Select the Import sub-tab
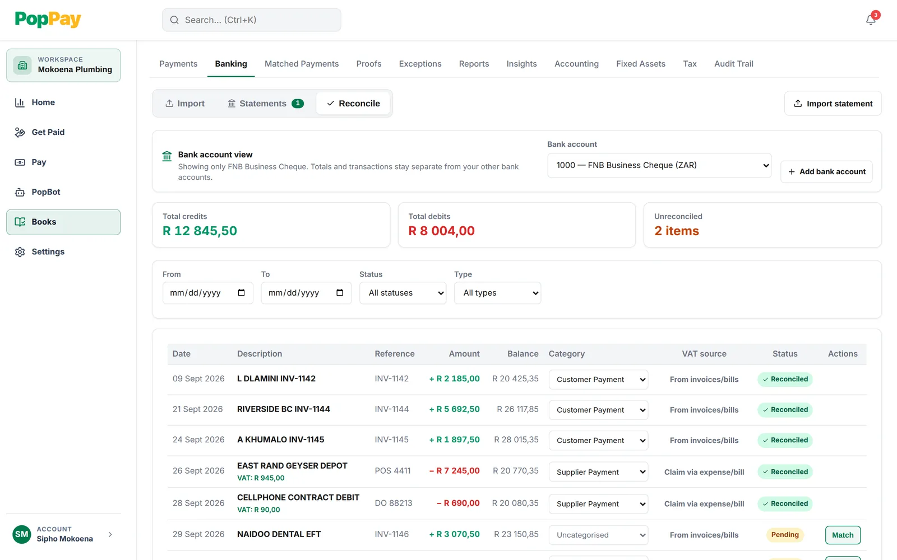The image size is (897, 560). point(186,104)
